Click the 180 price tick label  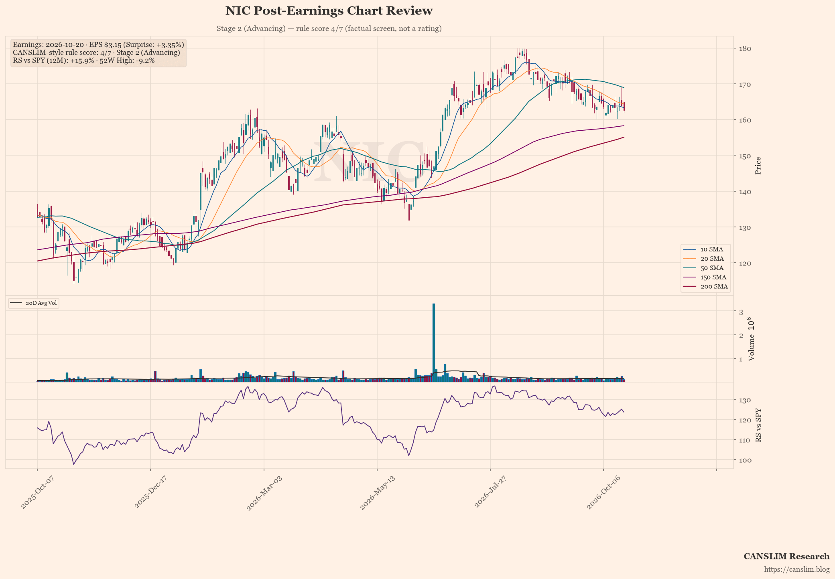(745, 49)
